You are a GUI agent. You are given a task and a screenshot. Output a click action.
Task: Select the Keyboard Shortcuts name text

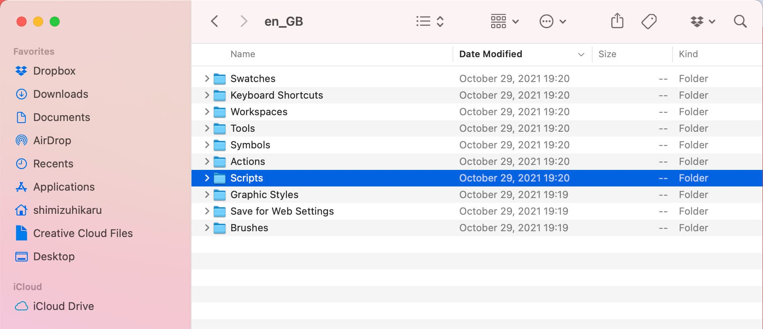(277, 95)
